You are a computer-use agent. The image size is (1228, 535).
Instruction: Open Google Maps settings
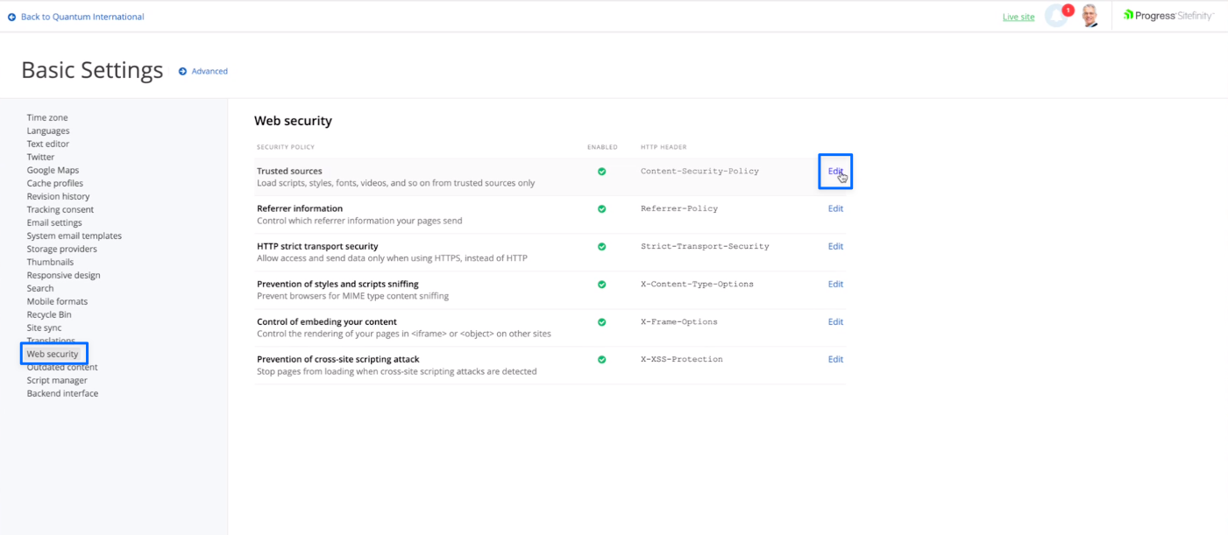(53, 171)
